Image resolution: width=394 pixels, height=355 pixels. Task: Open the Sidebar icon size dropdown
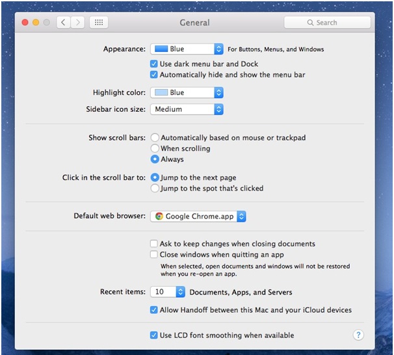[x=187, y=109]
